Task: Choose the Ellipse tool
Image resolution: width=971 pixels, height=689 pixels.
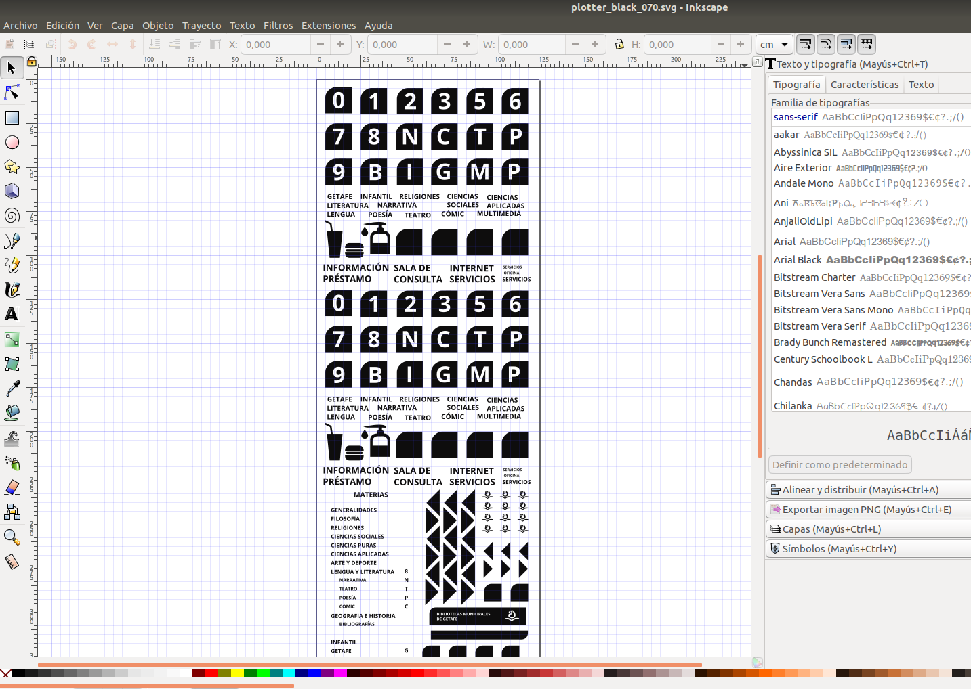Action: [x=12, y=142]
